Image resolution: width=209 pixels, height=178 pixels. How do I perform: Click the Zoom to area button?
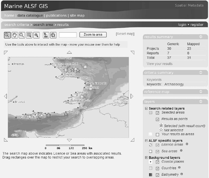click(93, 35)
